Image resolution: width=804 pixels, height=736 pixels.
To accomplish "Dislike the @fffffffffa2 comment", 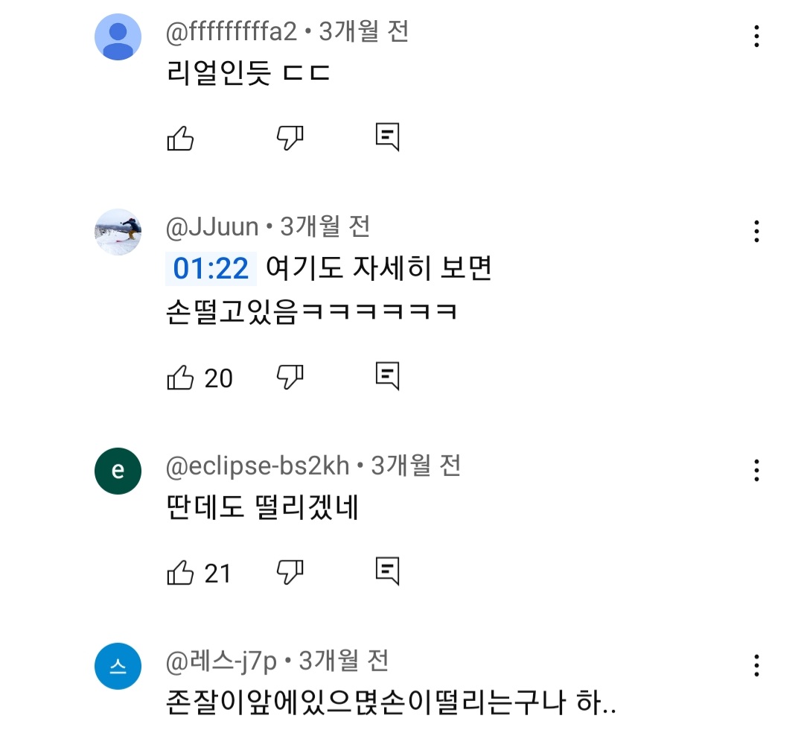I will click(x=290, y=138).
